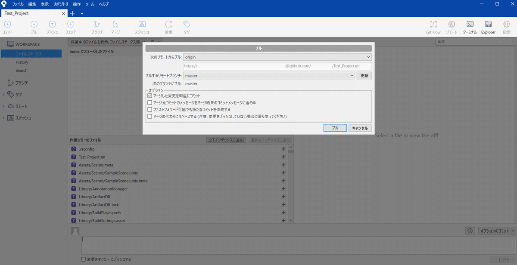
Task: Select Search in sidebar
Action: 22,70
